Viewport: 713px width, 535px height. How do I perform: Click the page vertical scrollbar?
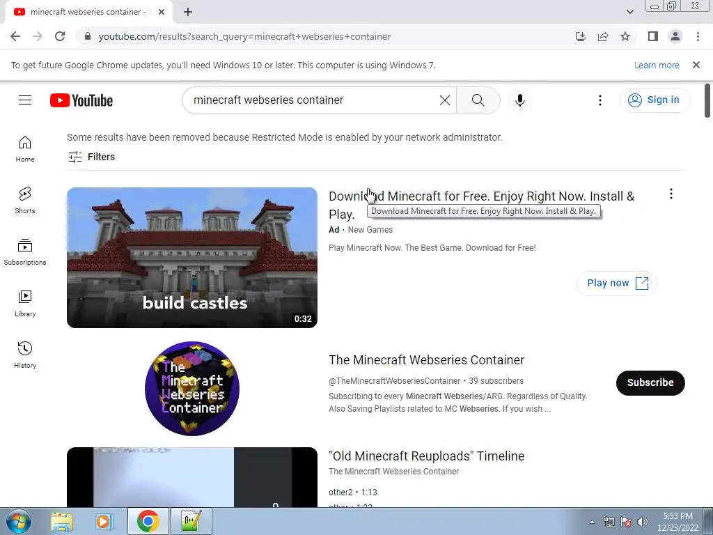click(707, 100)
